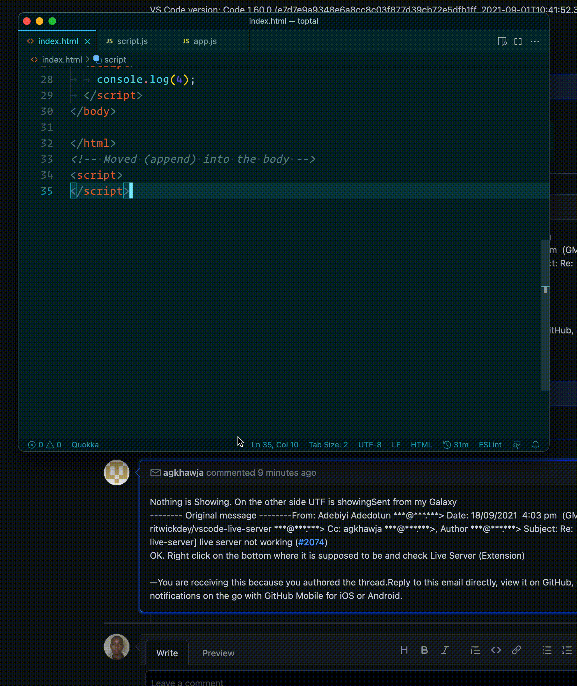Close the index.html tab
Screen dimensions: 577x686
(x=87, y=41)
